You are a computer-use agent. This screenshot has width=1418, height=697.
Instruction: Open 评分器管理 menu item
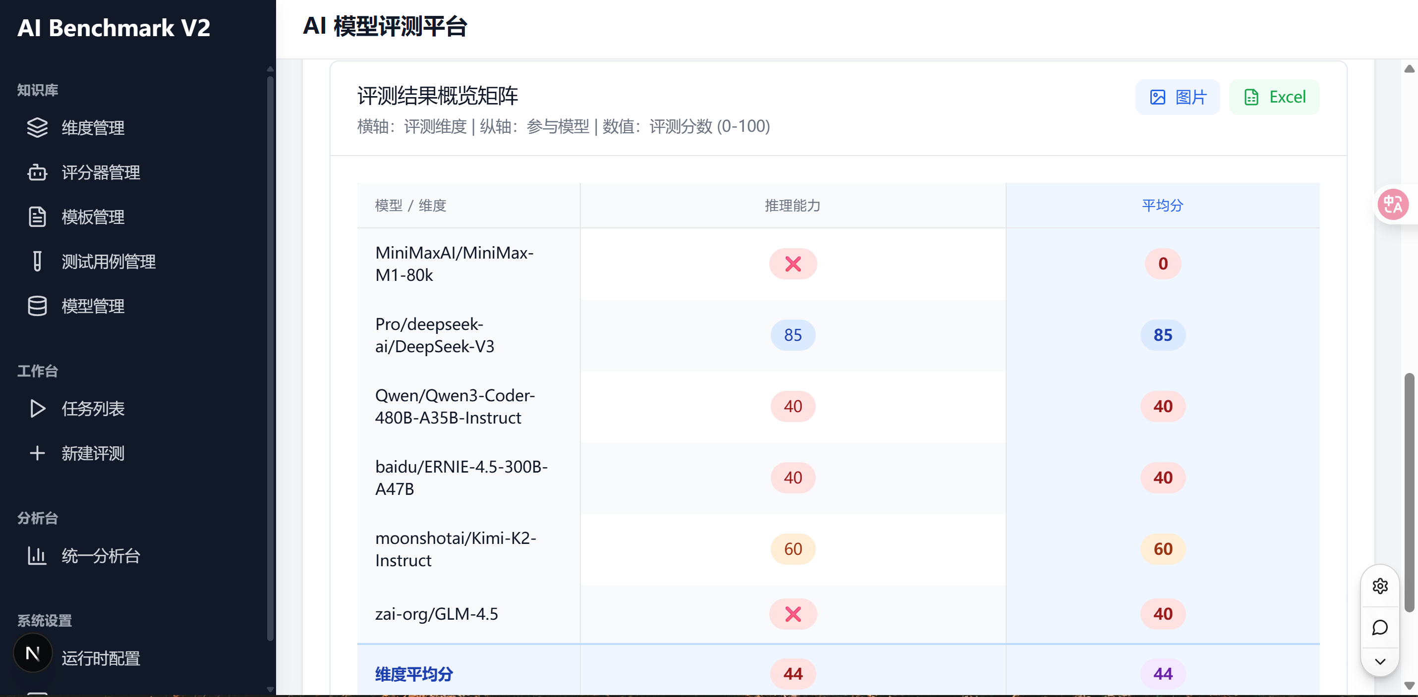pyautogui.click(x=100, y=172)
